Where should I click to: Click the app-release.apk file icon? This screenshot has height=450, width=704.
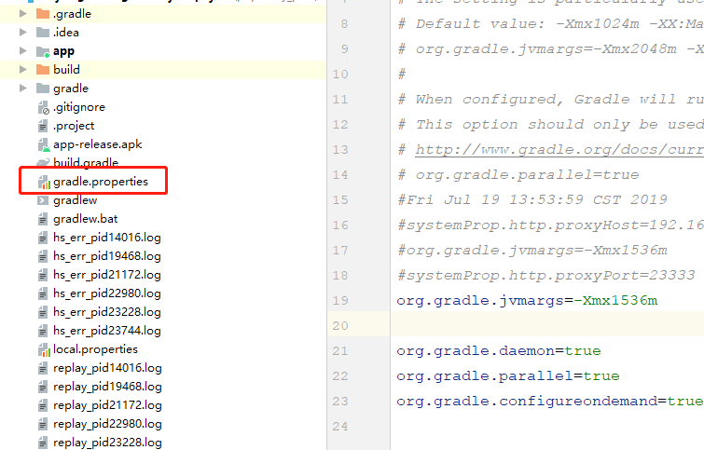(43, 144)
